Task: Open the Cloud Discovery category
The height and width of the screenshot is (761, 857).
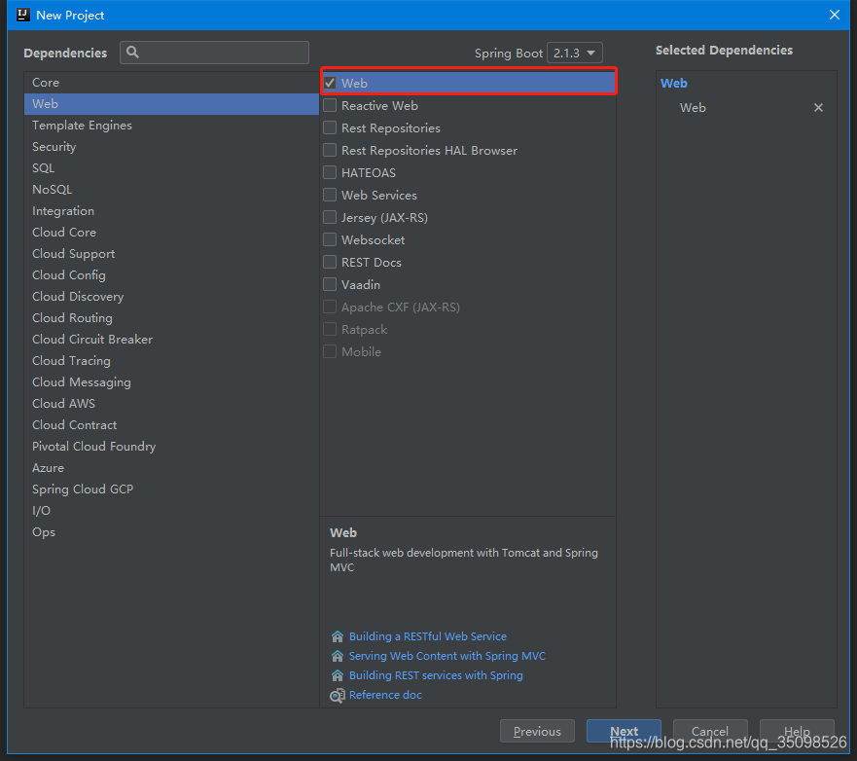Action: point(171,296)
